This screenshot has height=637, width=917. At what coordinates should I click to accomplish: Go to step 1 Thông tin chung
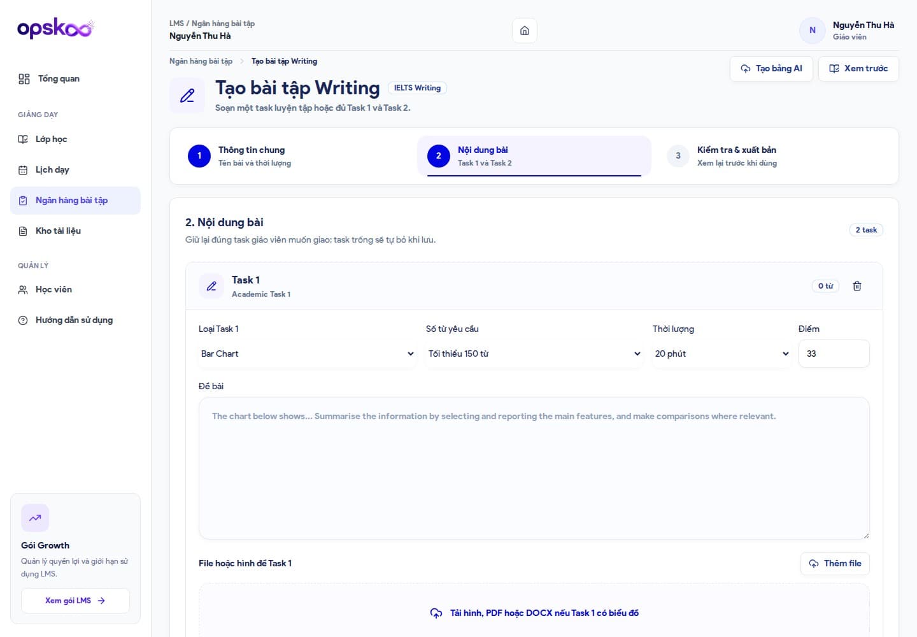[x=295, y=156]
